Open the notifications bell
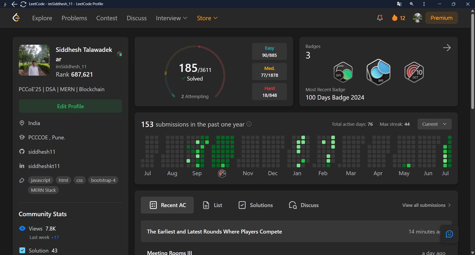Image resolution: width=475 pixels, height=255 pixels. click(x=380, y=18)
